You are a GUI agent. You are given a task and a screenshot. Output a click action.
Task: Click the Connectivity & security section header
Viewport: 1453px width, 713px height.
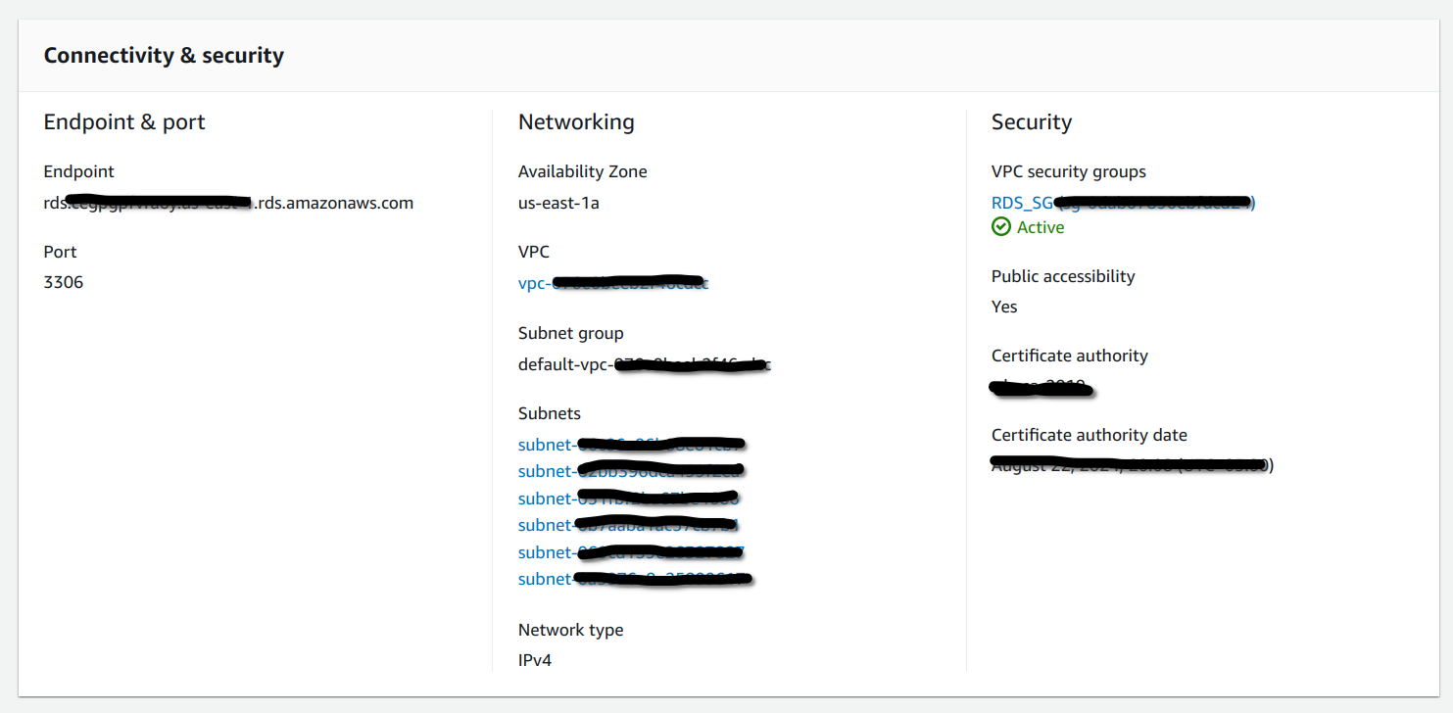163,55
